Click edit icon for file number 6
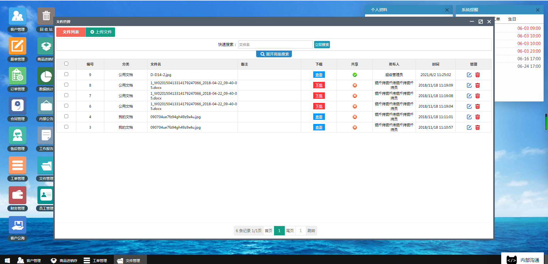The image size is (548, 264). point(469,106)
